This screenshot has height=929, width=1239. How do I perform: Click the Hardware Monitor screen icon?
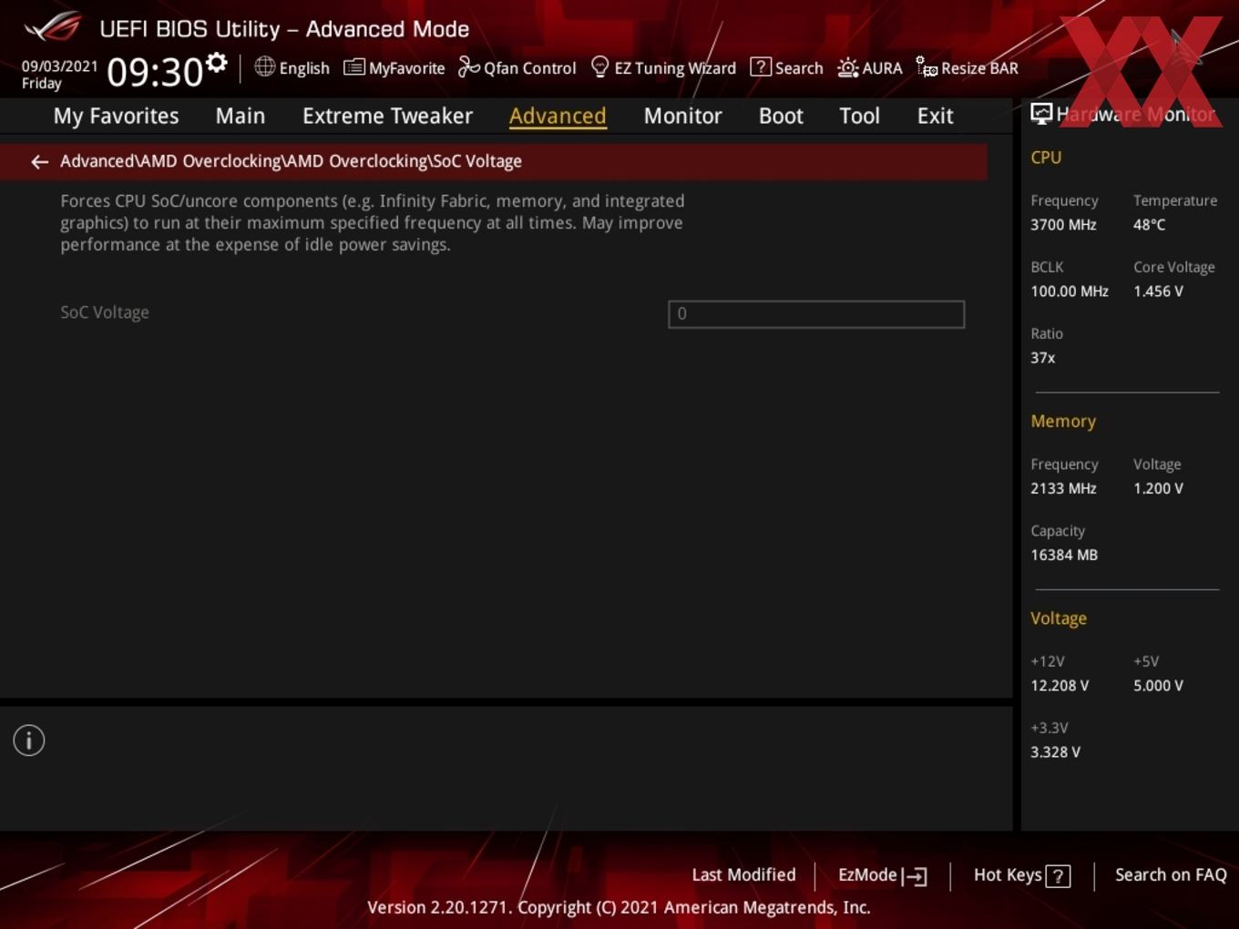coord(1041,114)
